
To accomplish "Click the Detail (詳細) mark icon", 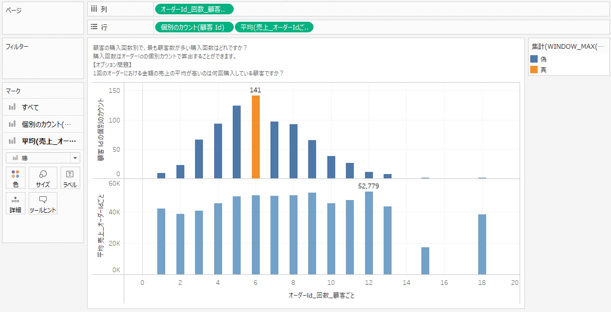I will coord(15,202).
